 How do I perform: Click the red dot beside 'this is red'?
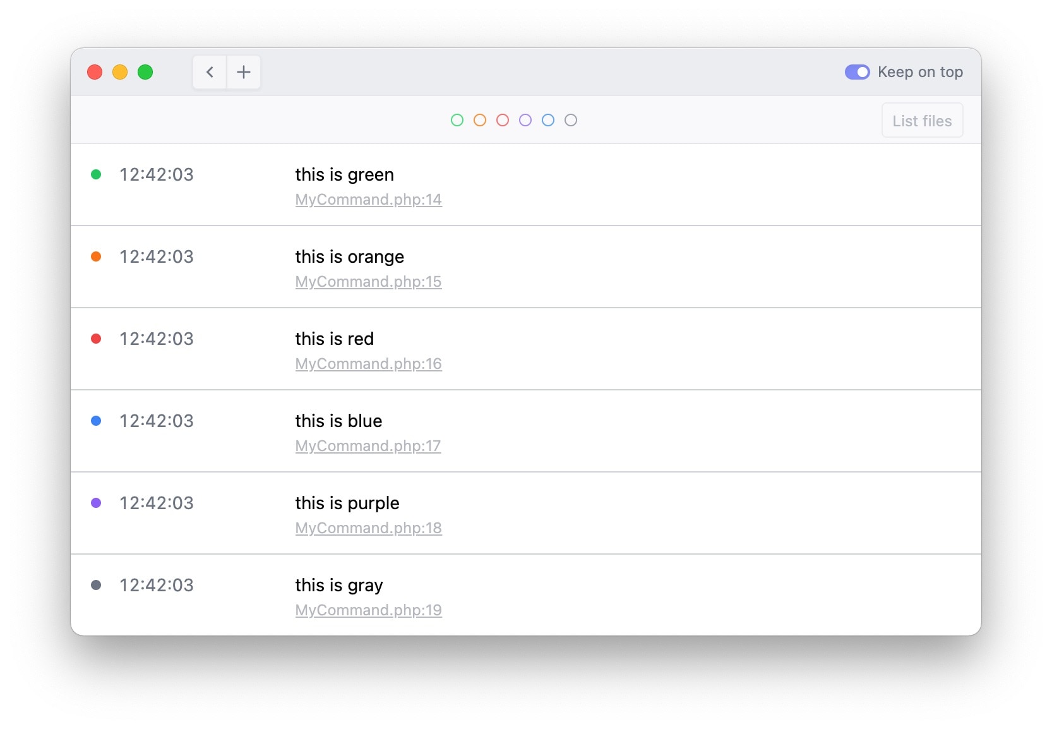pyautogui.click(x=96, y=339)
